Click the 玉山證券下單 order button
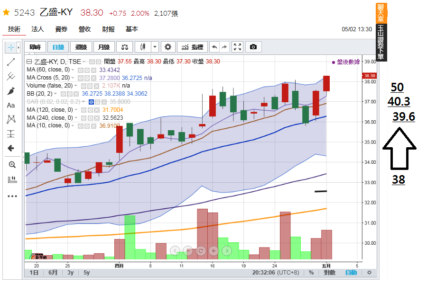The width and height of the screenshot is (427, 284). [x=381, y=43]
